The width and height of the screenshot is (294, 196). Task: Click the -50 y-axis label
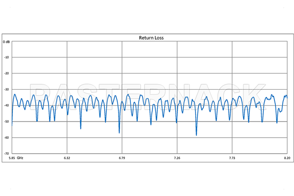click(7, 122)
